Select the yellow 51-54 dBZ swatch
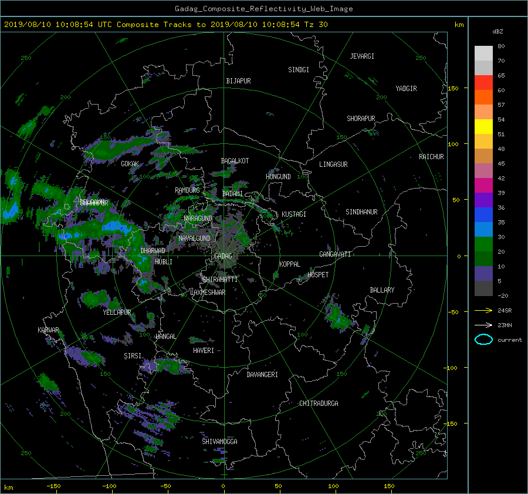Viewport: 528px width, 494px height. [483, 126]
